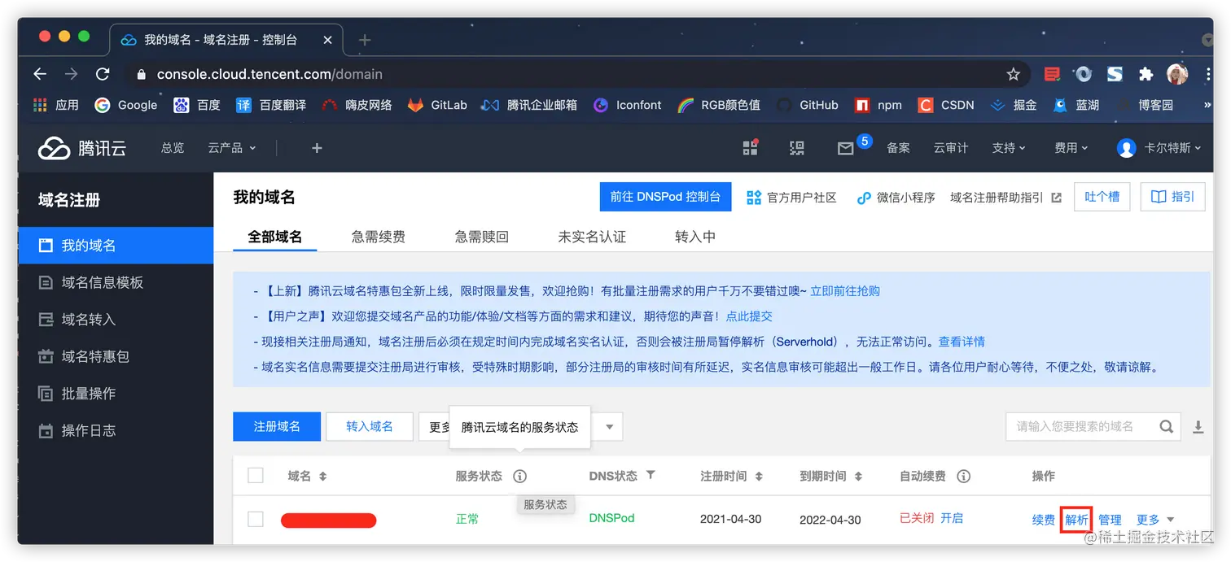Viewport: 1231px width, 562px height.
Task: Click the 续费 link in the domain row
Action: tap(1044, 520)
